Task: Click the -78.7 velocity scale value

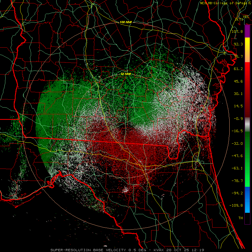Action: point(237,181)
